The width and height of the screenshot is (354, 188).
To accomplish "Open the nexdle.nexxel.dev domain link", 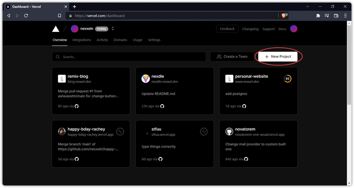I will click(165, 82).
